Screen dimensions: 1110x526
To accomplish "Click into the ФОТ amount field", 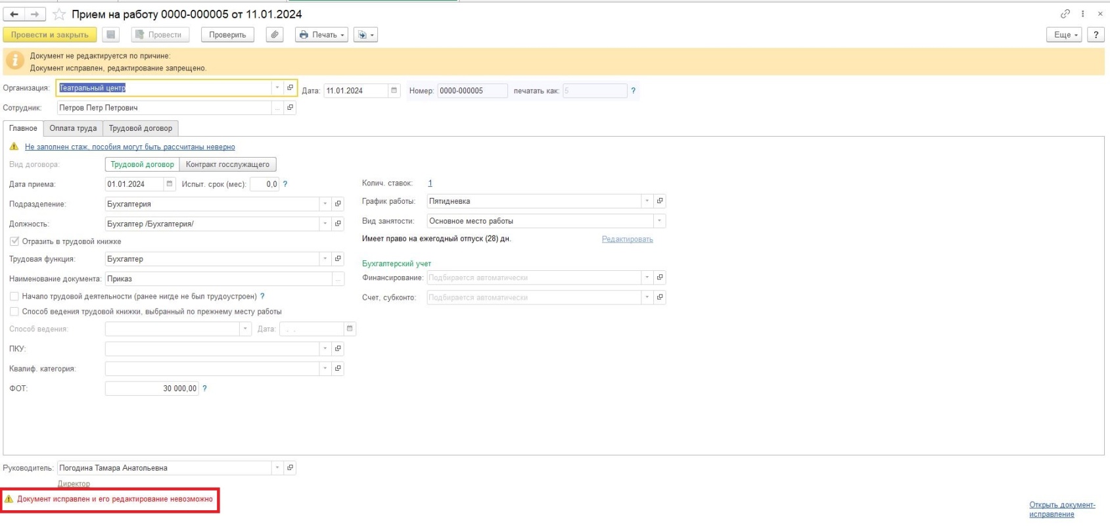I will [152, 389].
